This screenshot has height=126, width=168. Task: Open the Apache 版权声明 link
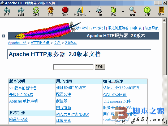(x=23, y=101)
